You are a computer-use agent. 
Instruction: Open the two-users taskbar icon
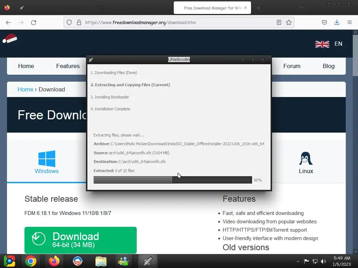click(x=123, y=261)
